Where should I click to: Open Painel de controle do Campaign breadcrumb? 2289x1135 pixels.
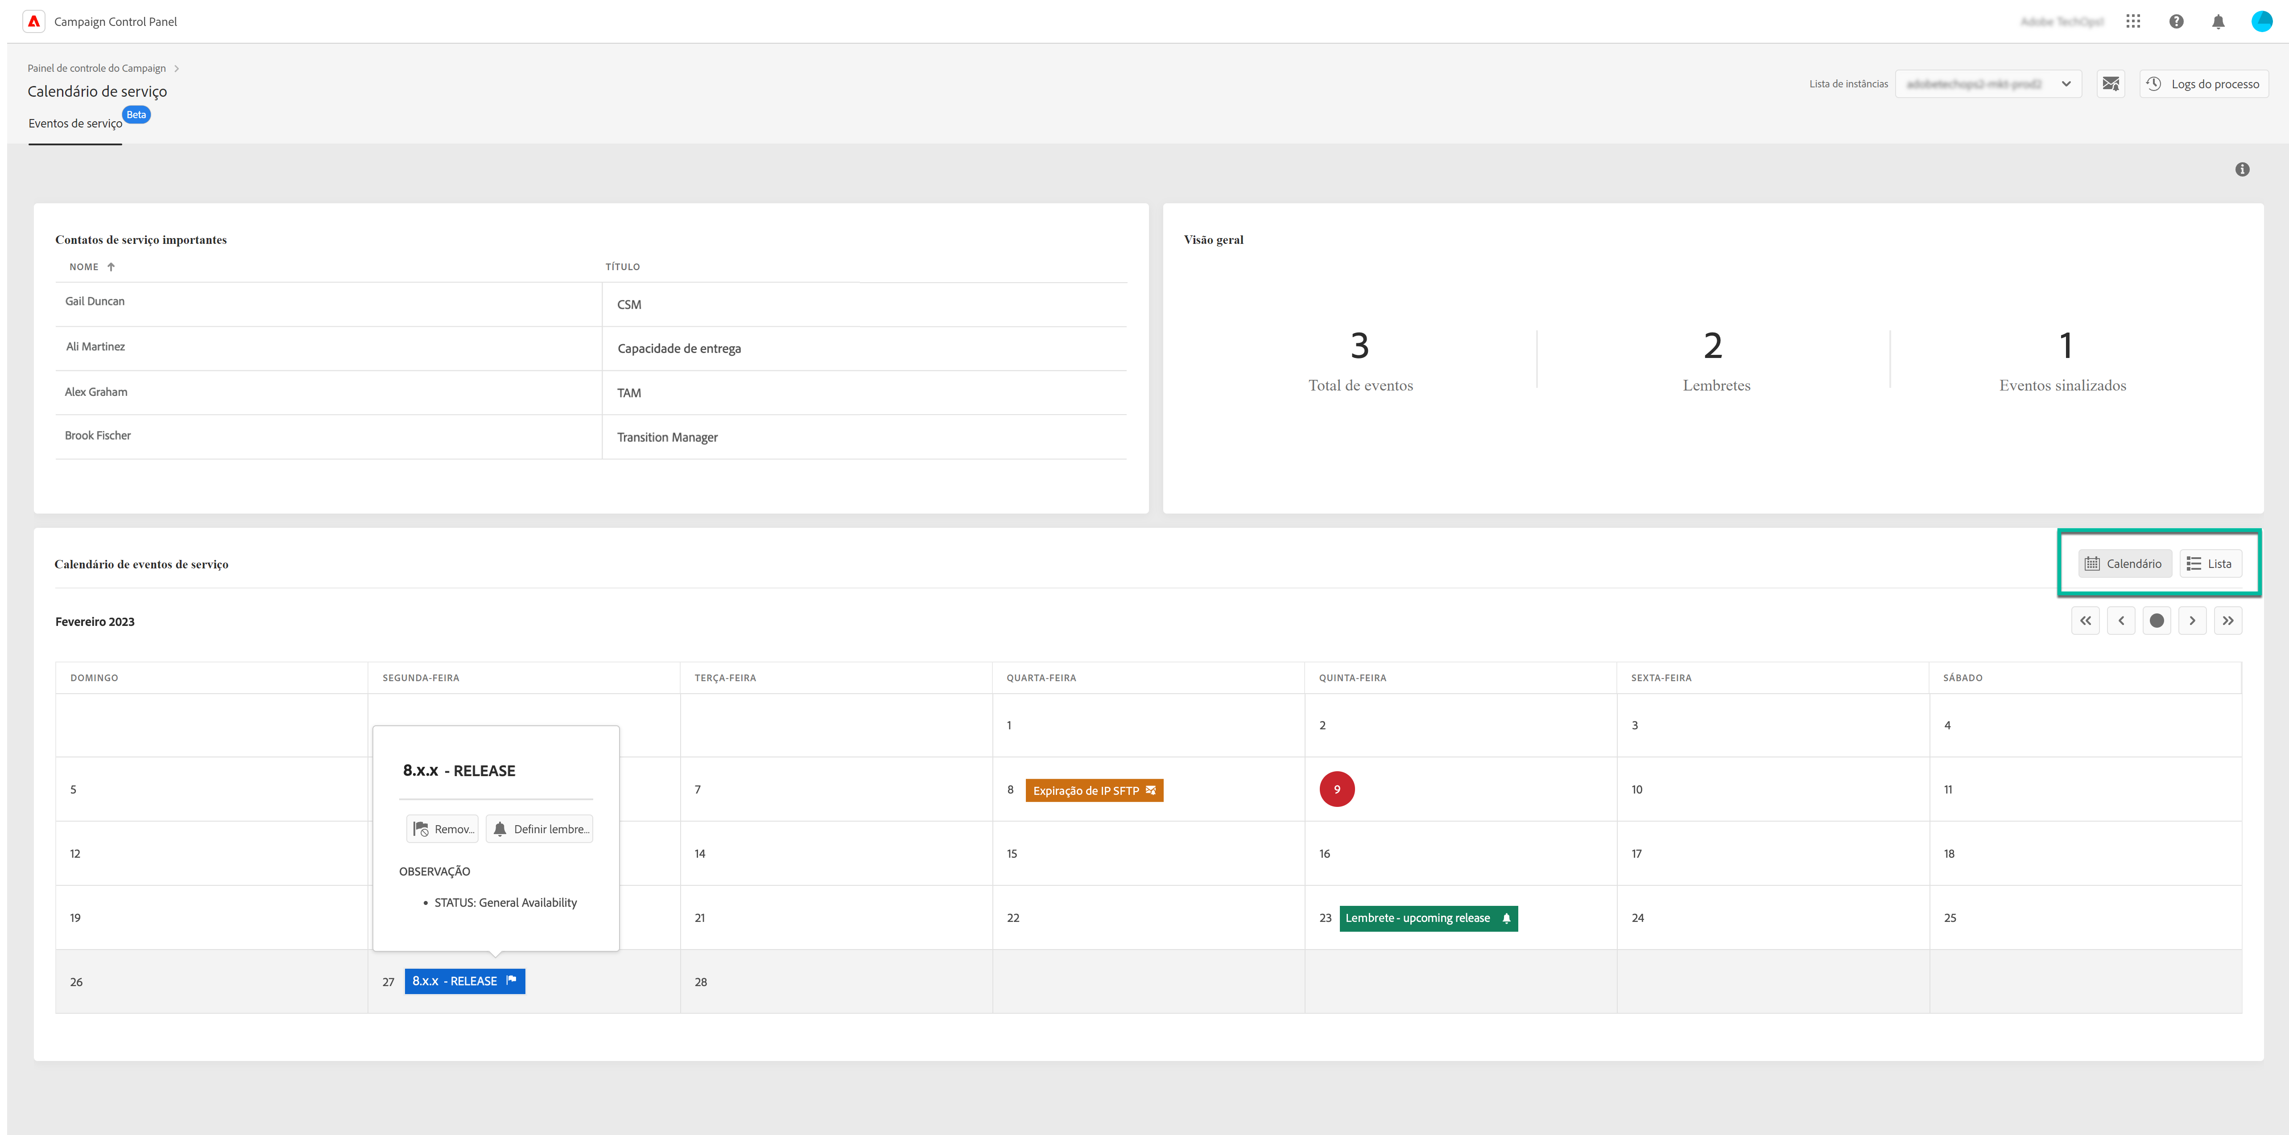[x=96, y=68]
